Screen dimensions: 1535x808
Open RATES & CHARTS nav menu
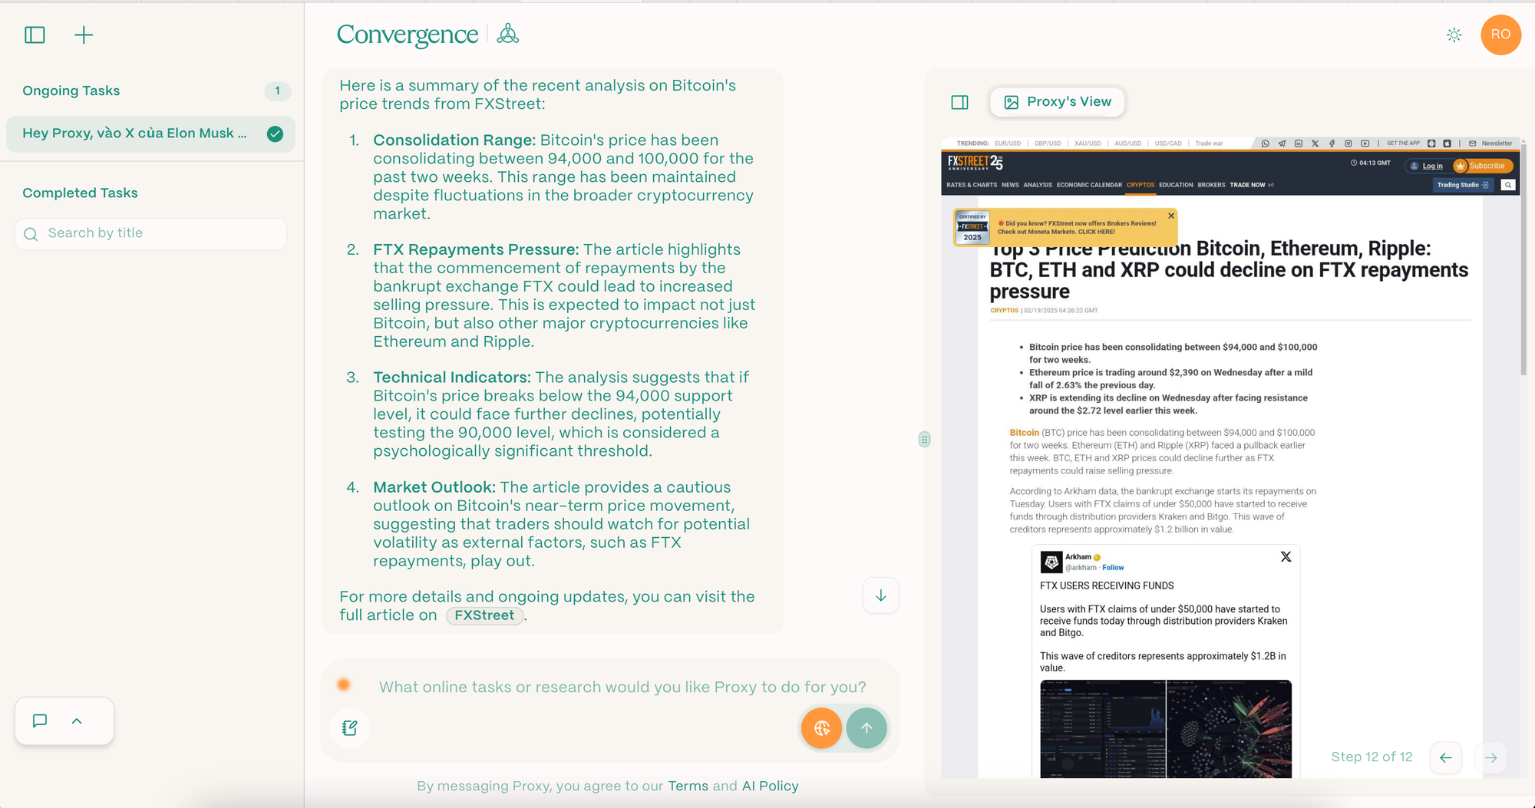point(972,185)
